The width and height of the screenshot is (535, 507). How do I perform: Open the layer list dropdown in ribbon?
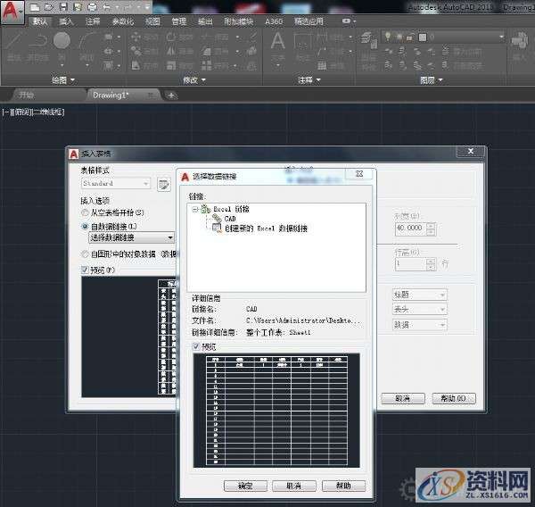click(x=501, y=37)
